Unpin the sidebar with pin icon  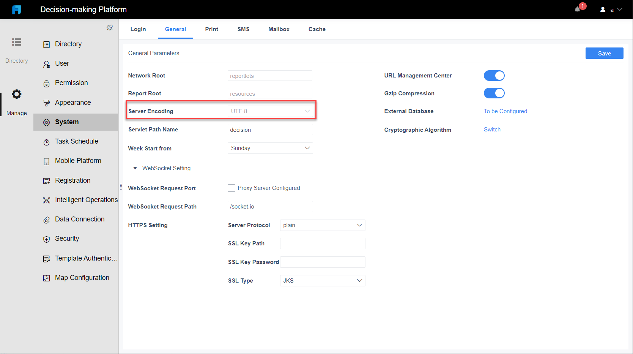click(x=110, y=28)
